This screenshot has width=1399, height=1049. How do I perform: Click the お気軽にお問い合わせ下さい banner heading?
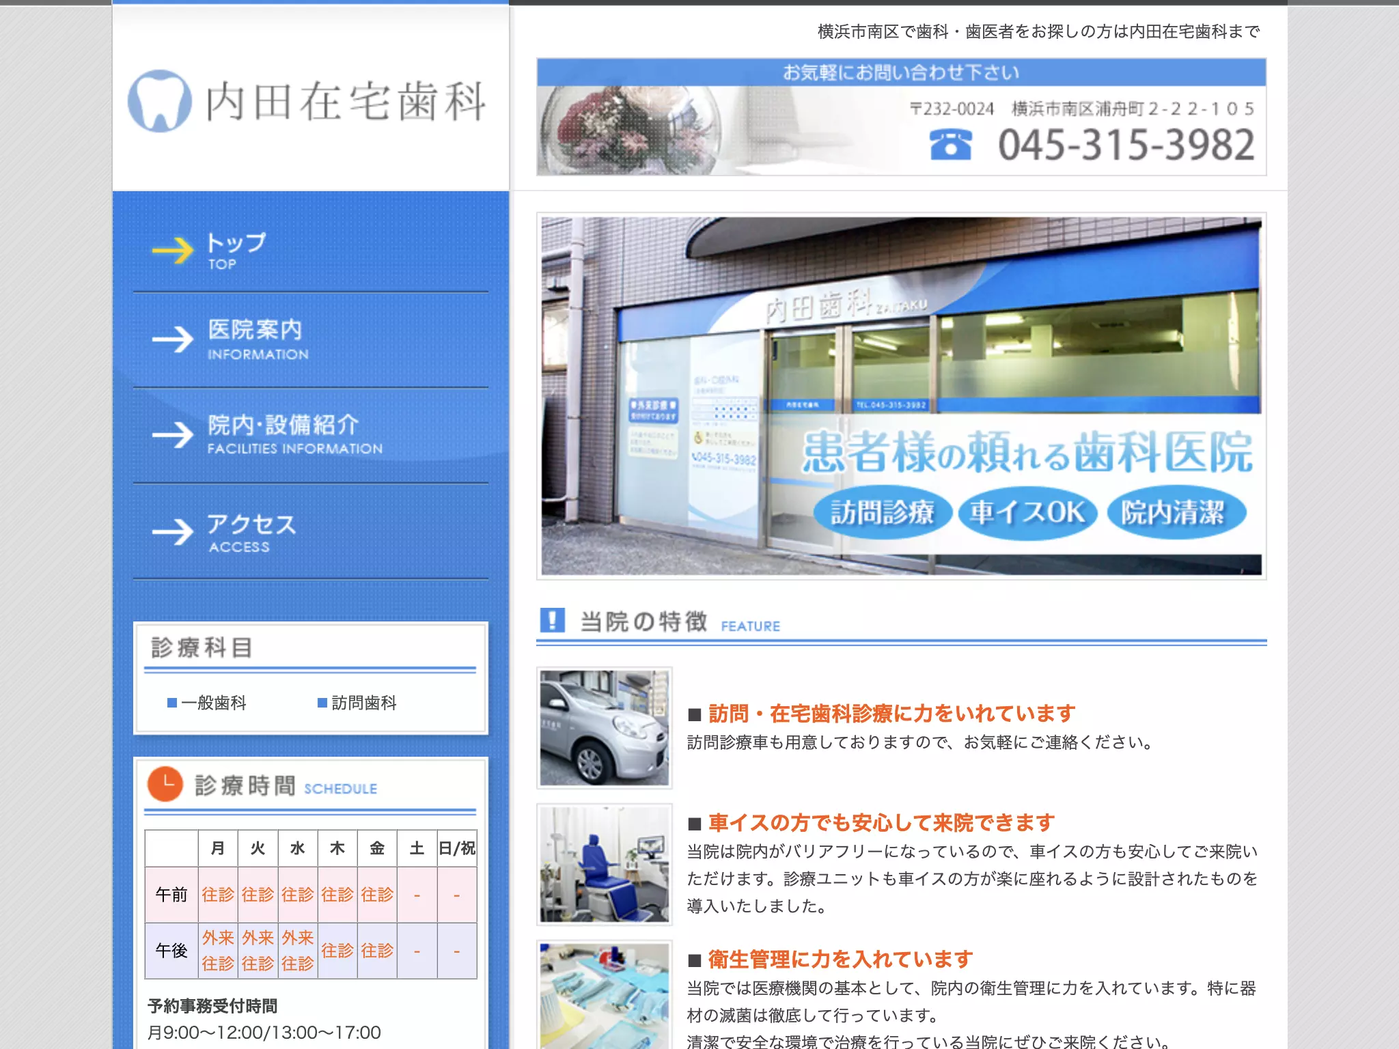click(x=901, y=72)
